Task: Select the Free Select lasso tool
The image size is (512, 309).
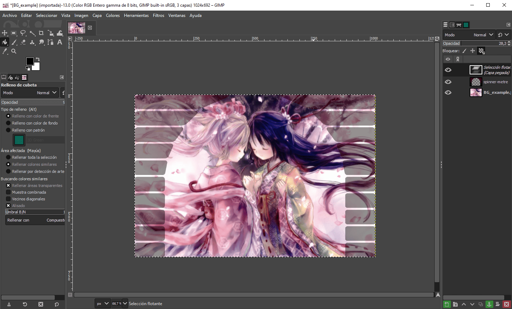Action: 23,33
